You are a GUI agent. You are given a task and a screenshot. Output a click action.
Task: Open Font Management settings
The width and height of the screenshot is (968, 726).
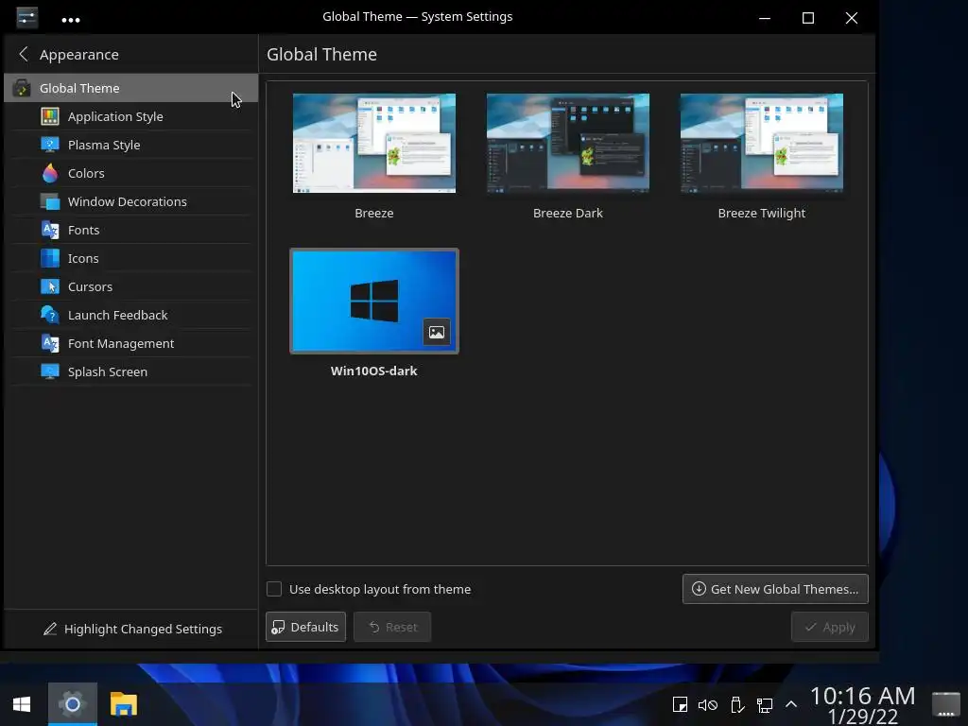point(131,343)
